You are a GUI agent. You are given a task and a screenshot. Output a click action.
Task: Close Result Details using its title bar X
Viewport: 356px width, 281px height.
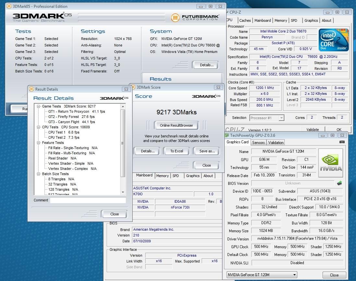tap(126, 89)
